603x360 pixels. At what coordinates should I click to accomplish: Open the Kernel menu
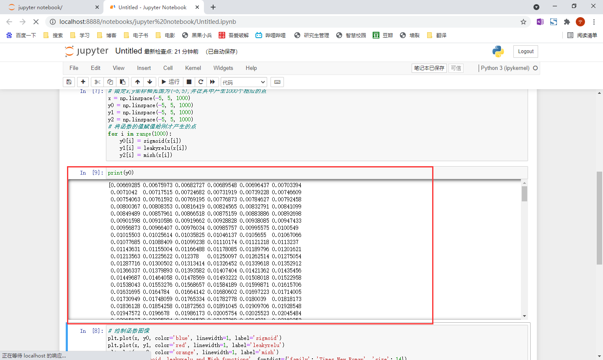tap(193, 68)
